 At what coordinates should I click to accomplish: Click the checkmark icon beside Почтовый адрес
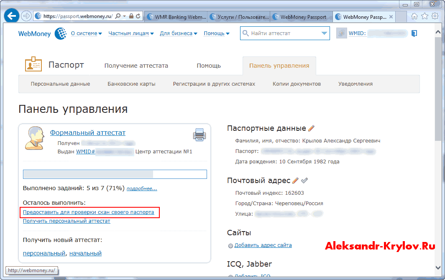[x=304, y=180]
